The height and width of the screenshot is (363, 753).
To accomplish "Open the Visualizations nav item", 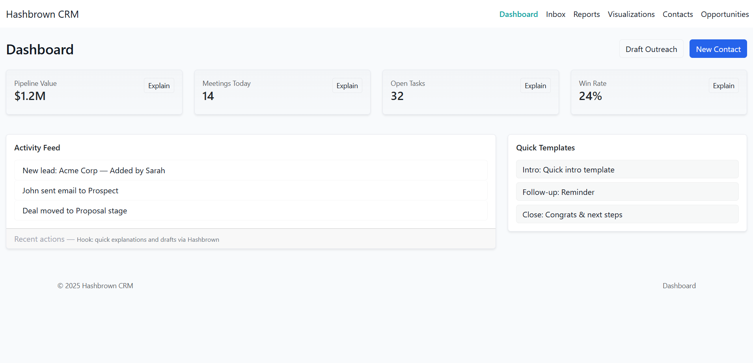I will pos(631,14).
